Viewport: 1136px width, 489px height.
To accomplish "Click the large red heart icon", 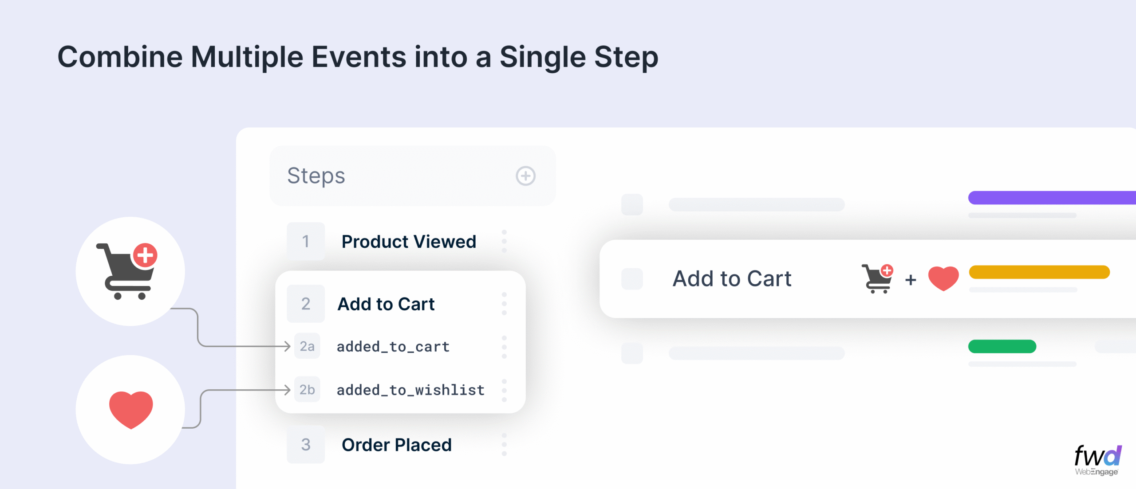I will point(131,409).
